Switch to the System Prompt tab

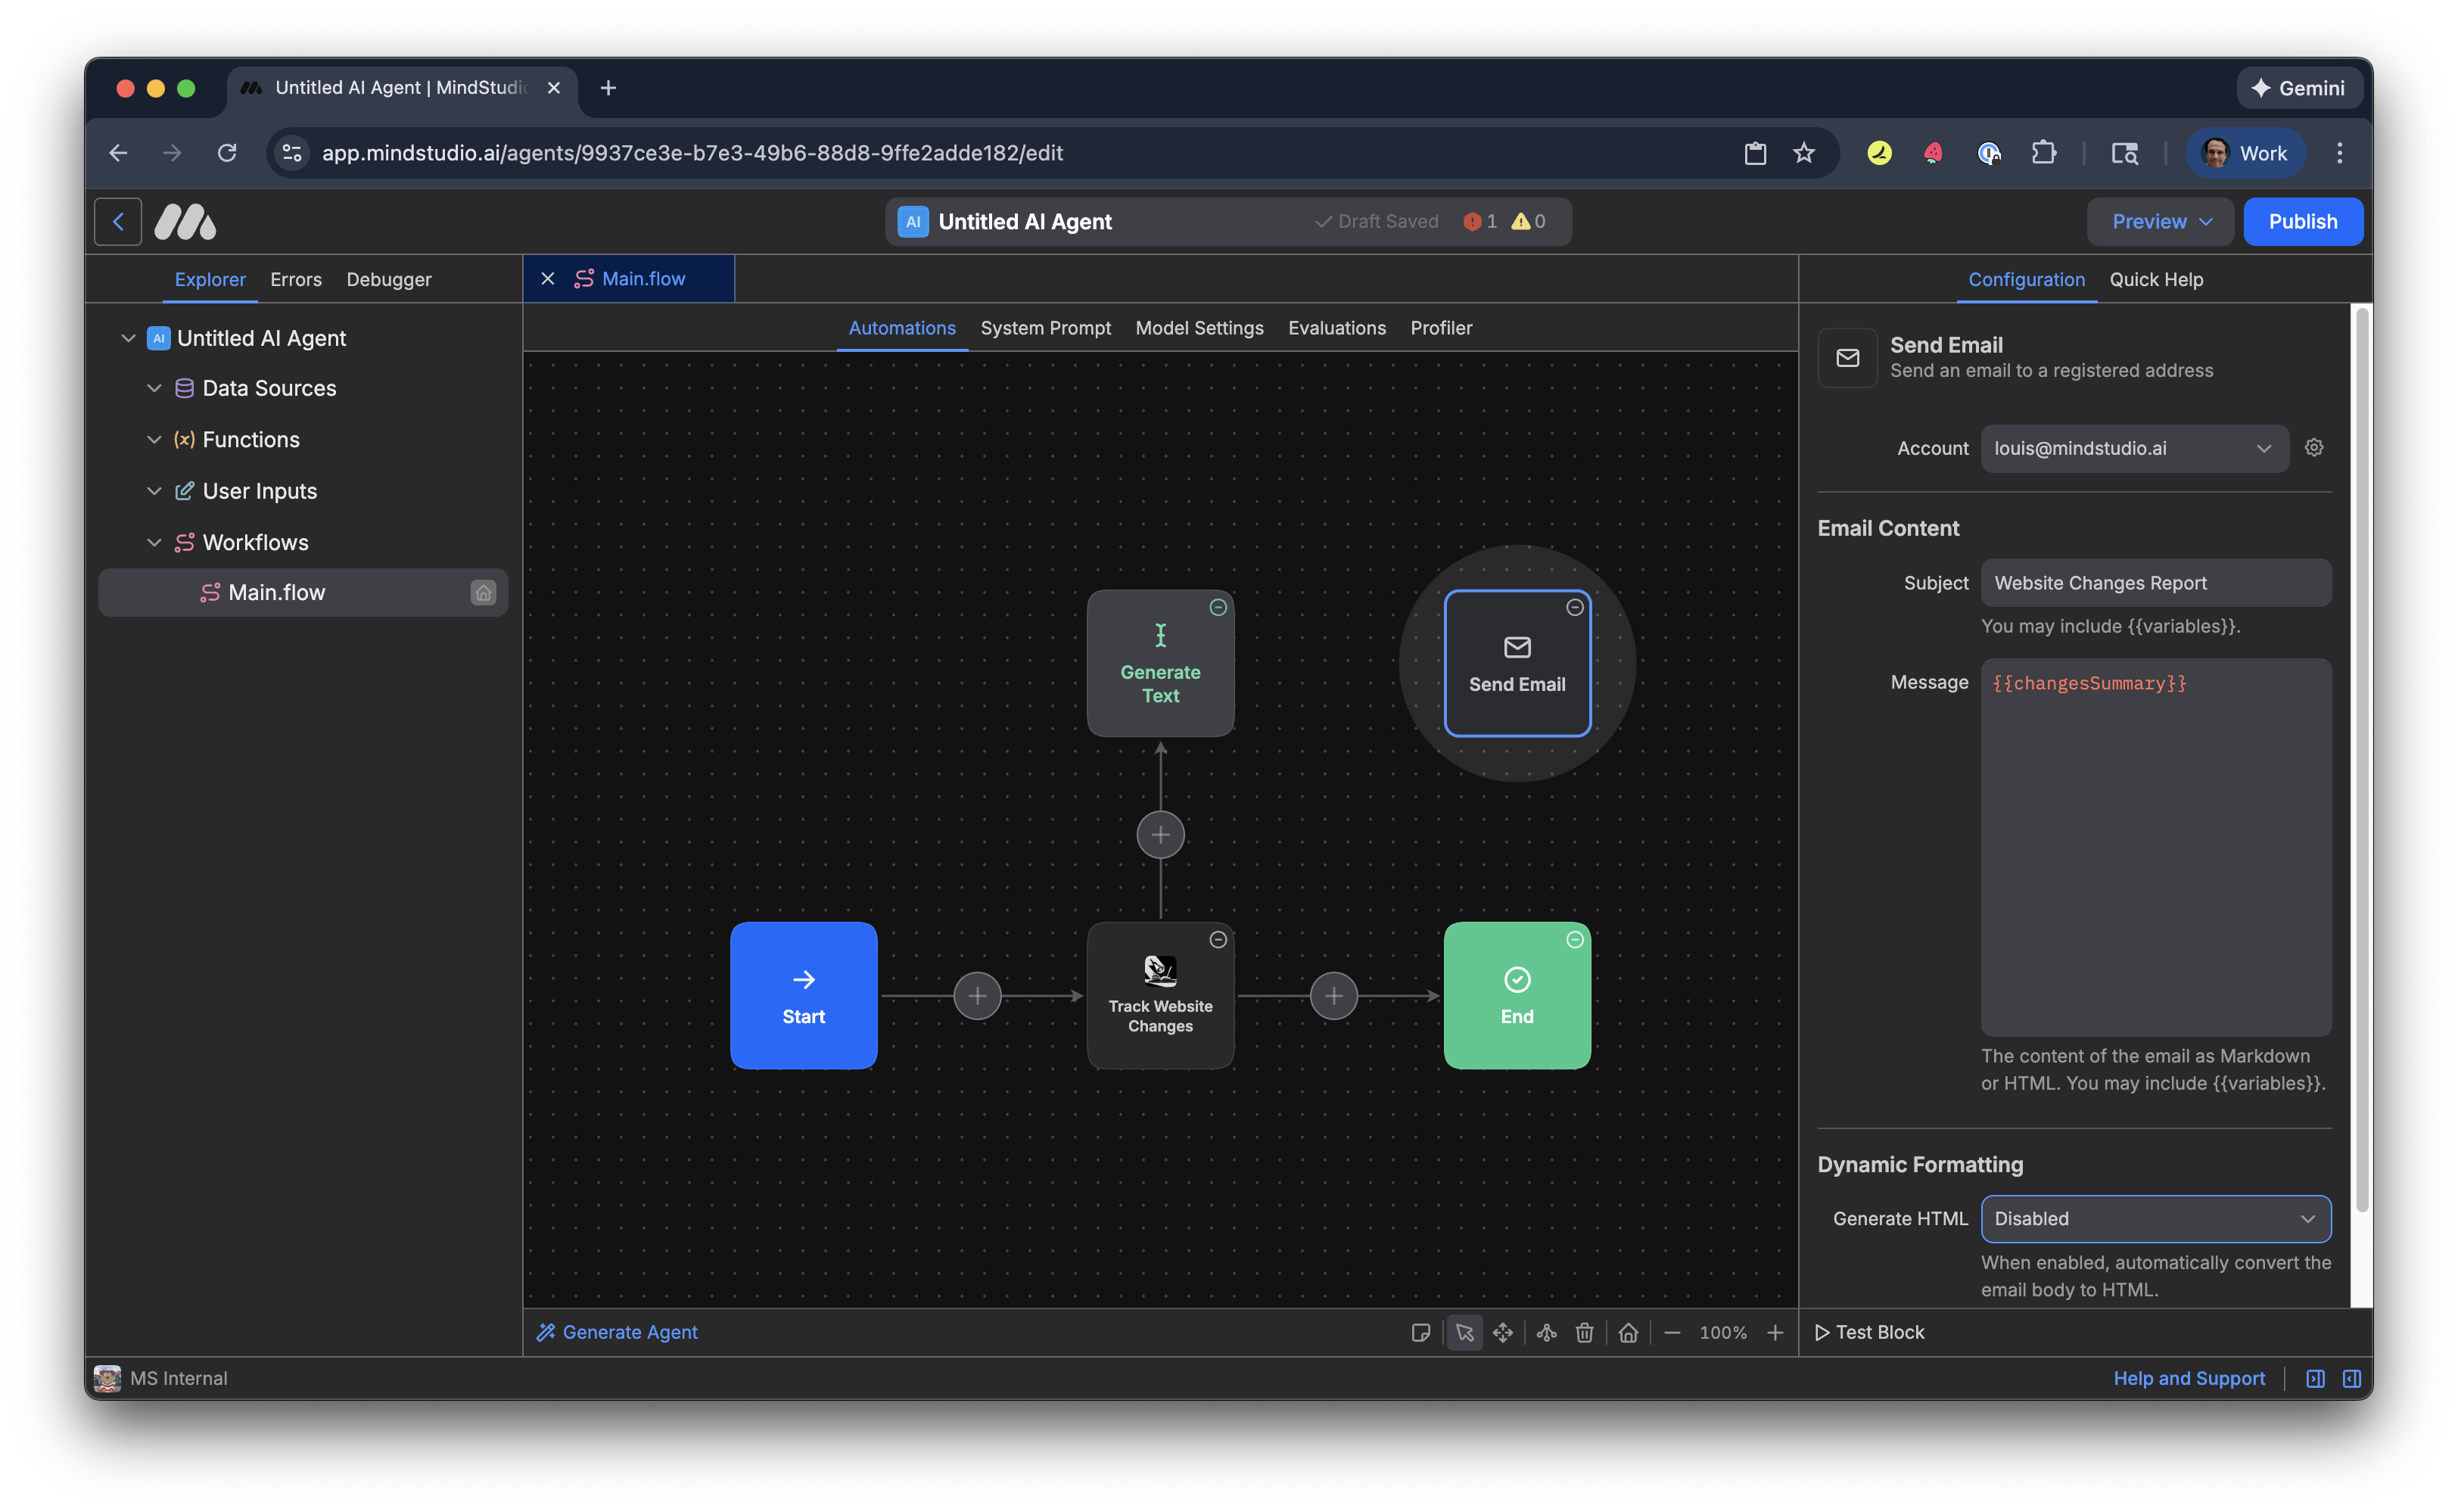pyautogui.click(x=1045, y=328)
